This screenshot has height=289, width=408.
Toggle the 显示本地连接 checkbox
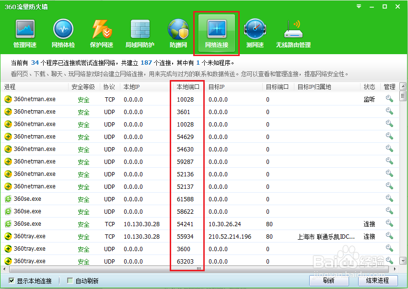pyautogui.click(x=12, y=280)
